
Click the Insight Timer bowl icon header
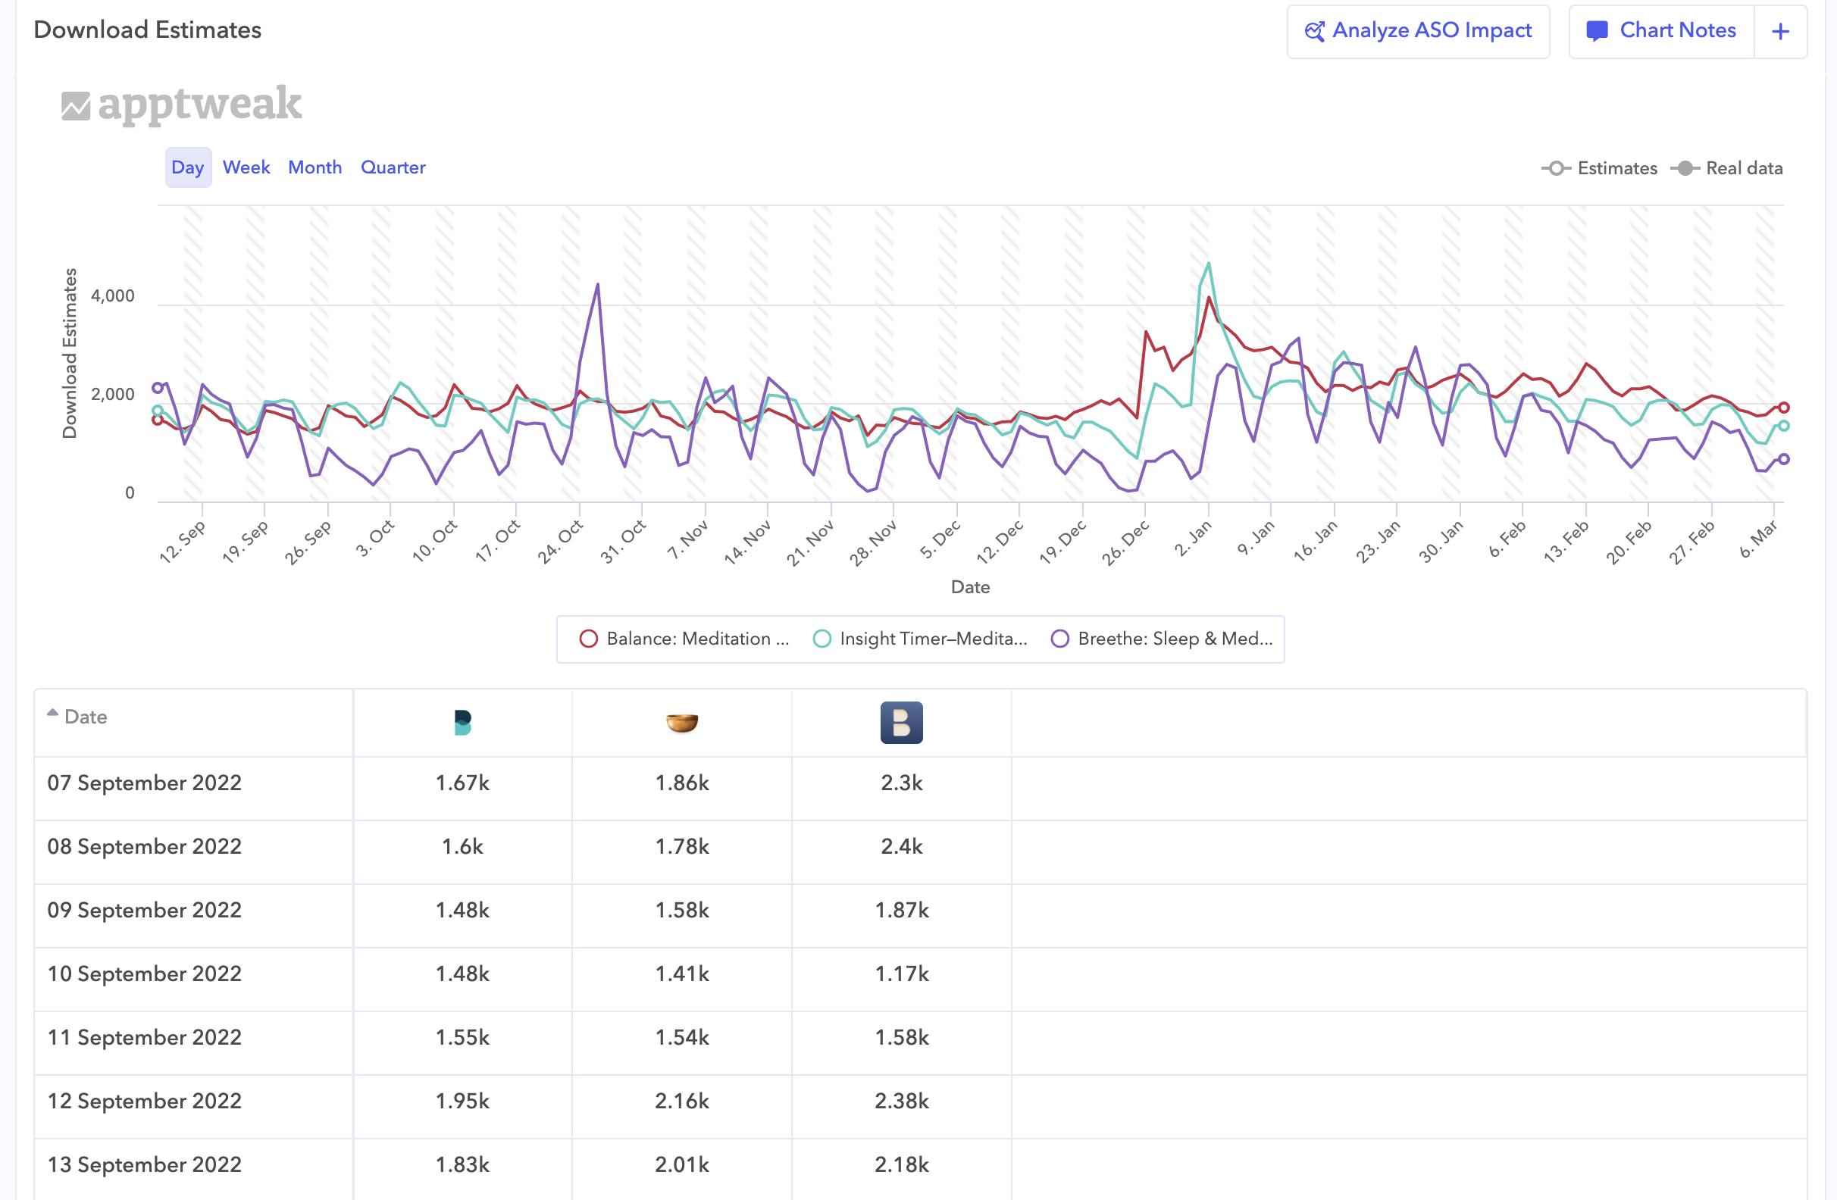coord(681,723)
